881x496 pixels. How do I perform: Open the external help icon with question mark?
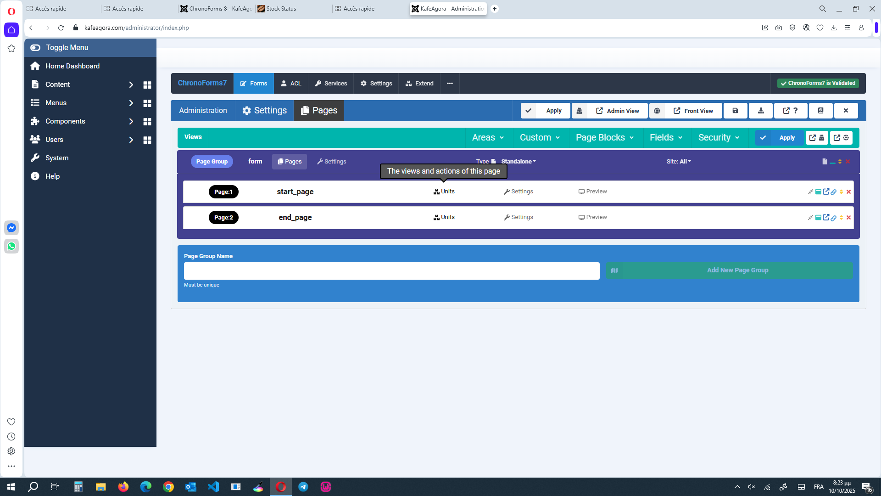click(x=790, y=110)
